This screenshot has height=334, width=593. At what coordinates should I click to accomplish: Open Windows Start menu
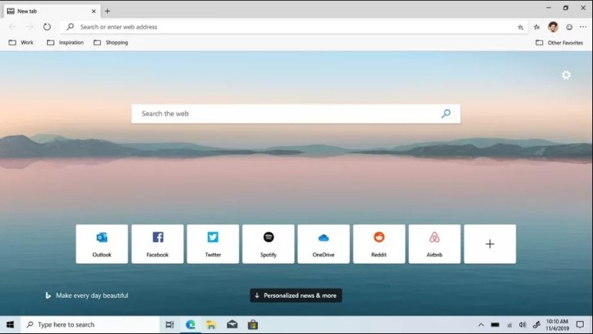point(10,325)
